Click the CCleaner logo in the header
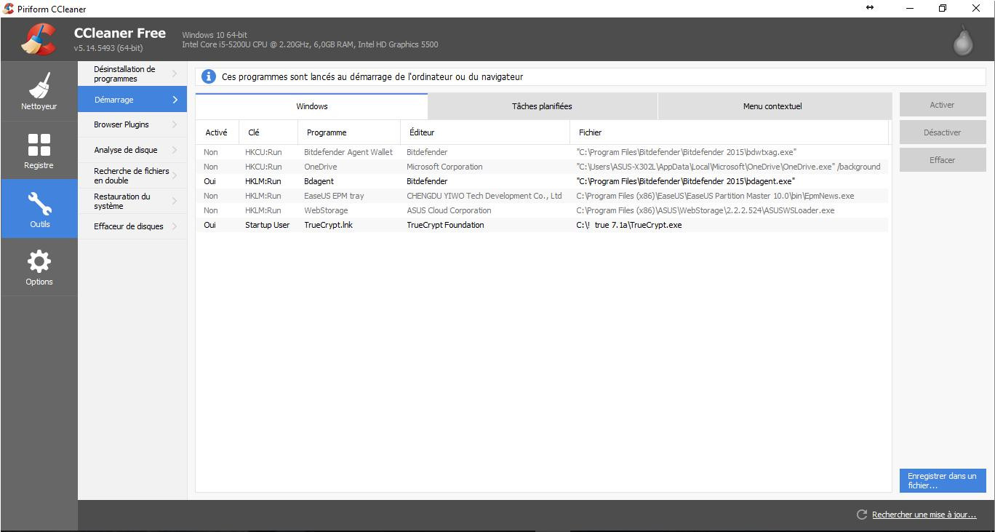Screen dimensions: 995x532 tap(39, 39)
